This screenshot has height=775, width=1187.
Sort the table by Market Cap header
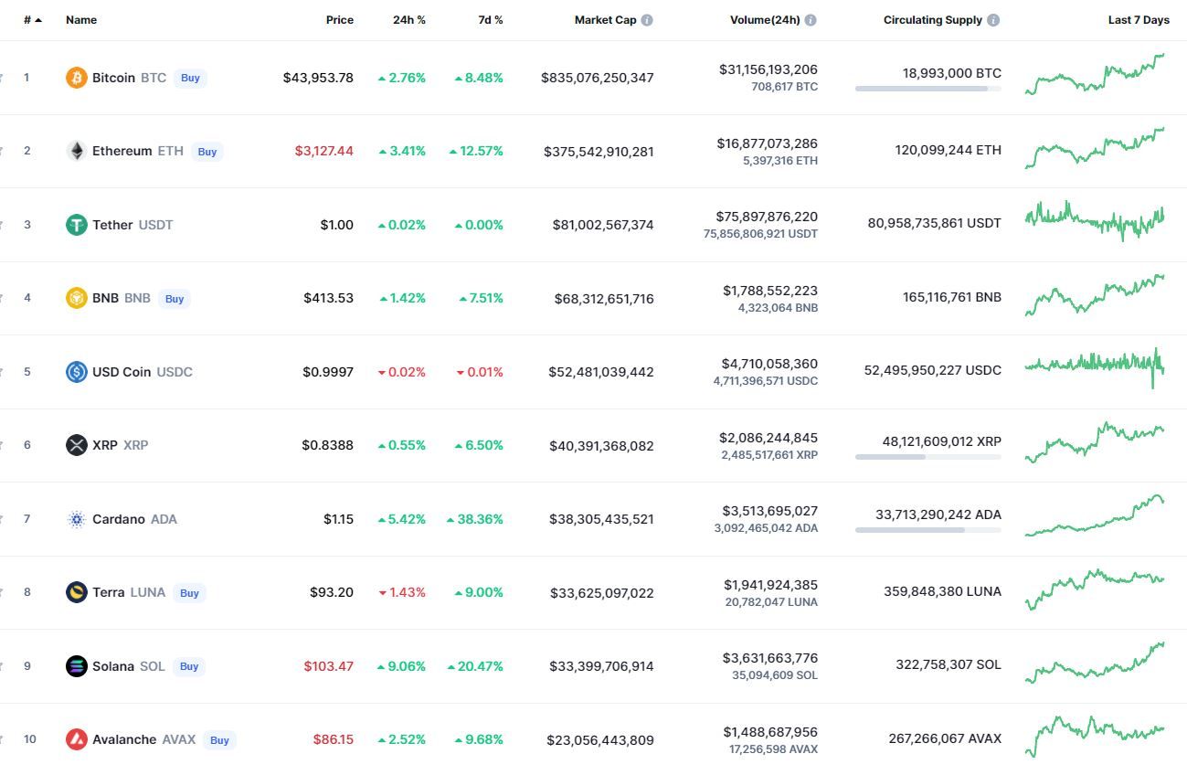coord(605,20)
